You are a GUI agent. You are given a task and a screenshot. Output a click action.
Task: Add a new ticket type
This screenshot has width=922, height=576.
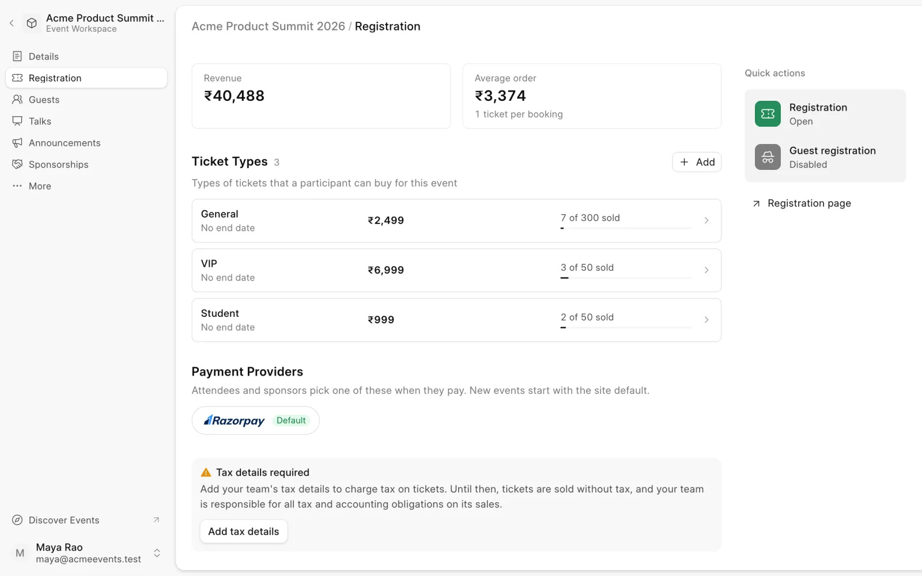coord(697,162)
